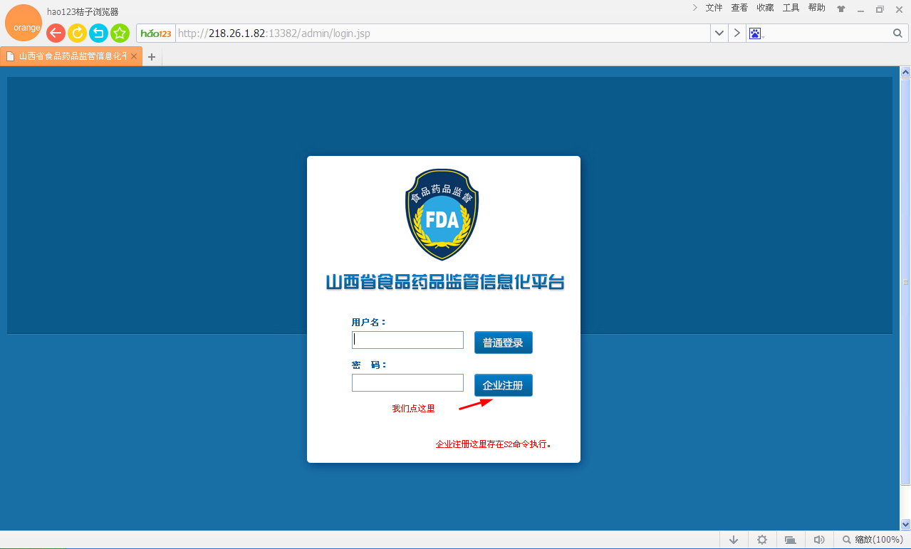Click the go-forward arrow beside address bar

coord(737,33)
